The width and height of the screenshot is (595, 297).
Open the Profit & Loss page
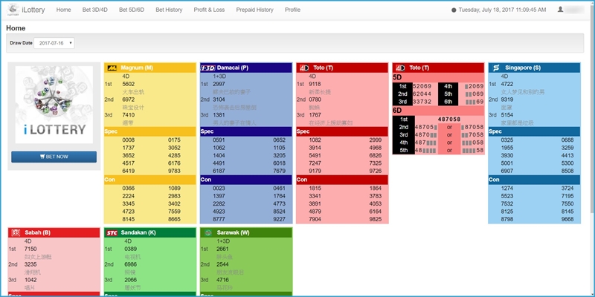[x=228, y=10]
